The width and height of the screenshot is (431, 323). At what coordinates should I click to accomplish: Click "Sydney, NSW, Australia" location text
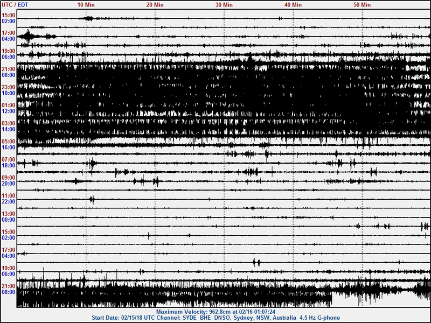[265, 318]
